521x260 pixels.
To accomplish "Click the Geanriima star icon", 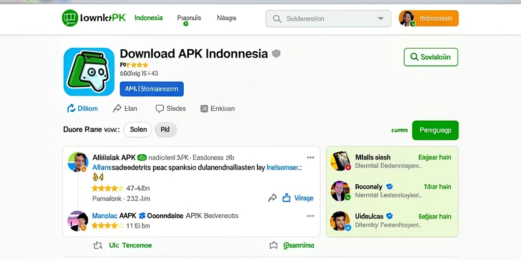I will 273,245.
